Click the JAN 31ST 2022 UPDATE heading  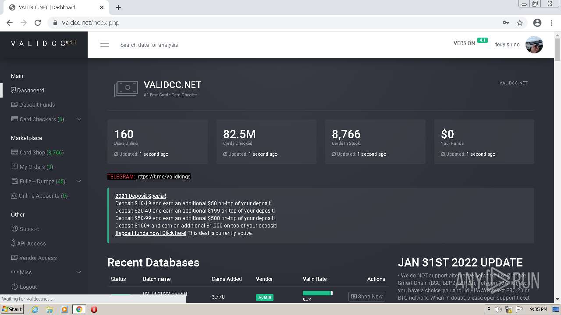tap(460, 262)
